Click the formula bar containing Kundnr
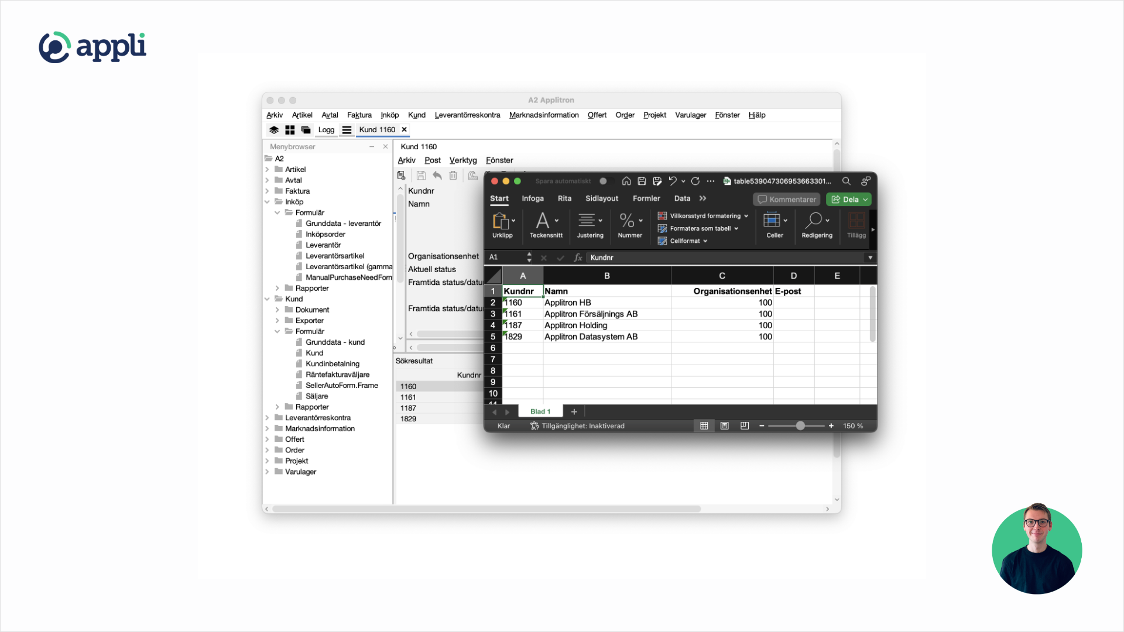Viewport: 1124px width, 632px height. (x=727, y=257)
